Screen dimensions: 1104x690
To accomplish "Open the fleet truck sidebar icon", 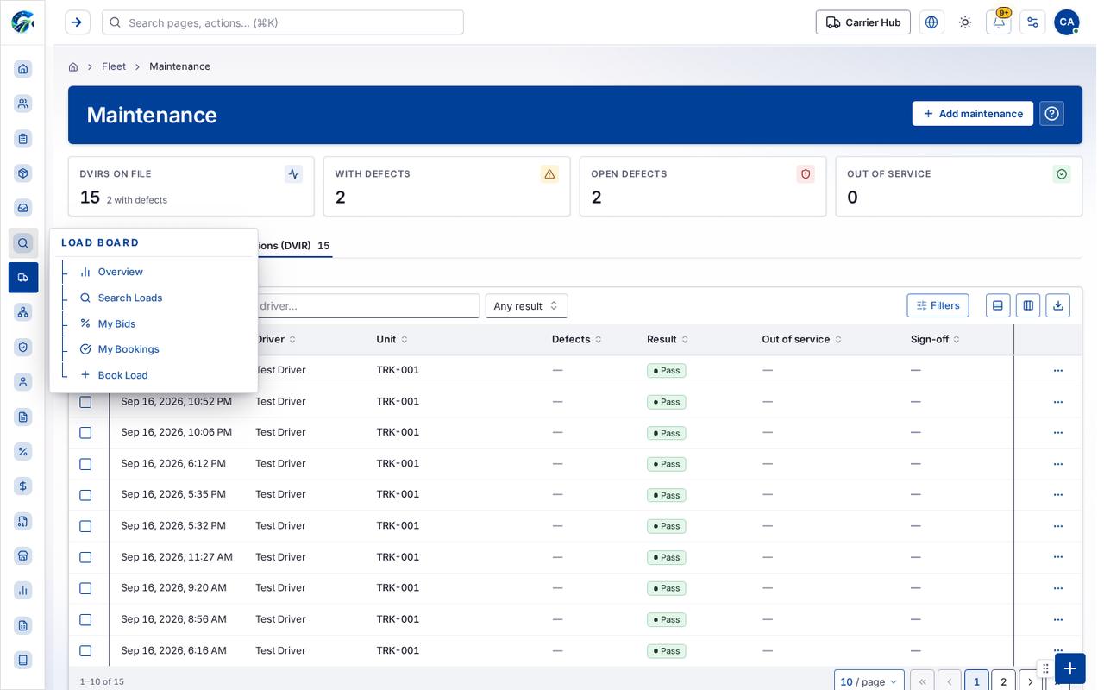I will coord(23,278).
